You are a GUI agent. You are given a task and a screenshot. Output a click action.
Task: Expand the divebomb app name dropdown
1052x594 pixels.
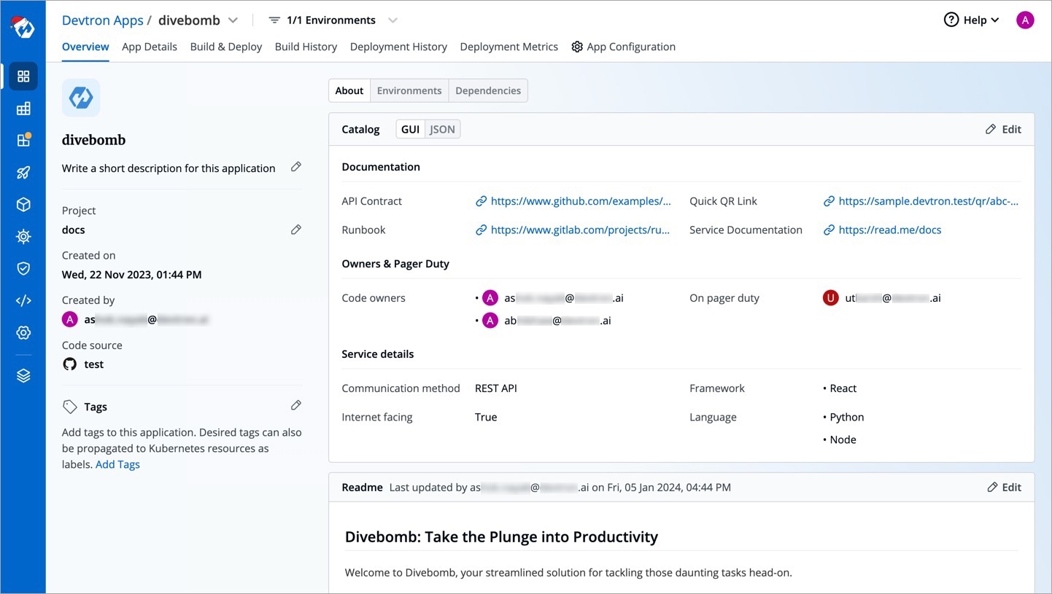click(233, 20)
